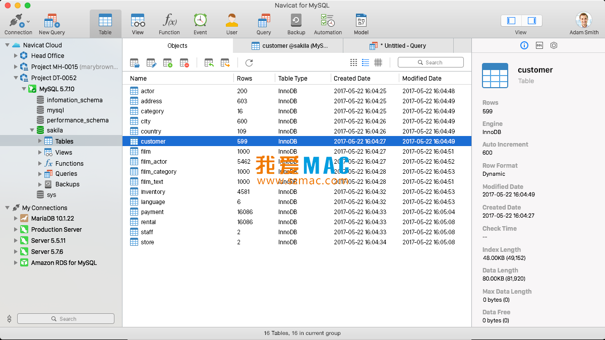This screenshot has width=605, height=340.
Task: Click the Design Table pencil icon
Action: coord(151,63)
